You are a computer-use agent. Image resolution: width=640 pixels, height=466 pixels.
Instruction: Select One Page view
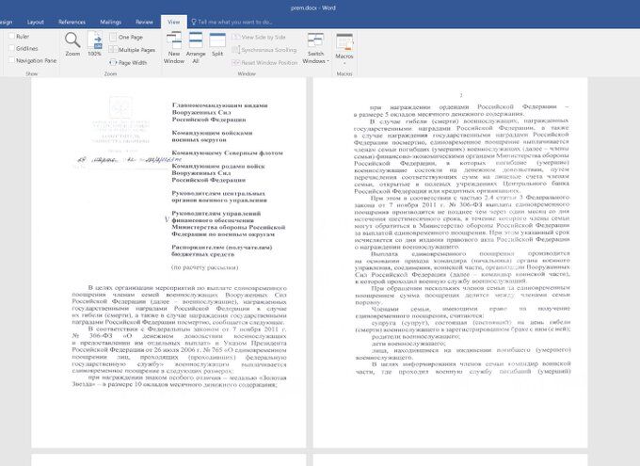point(126,37)
